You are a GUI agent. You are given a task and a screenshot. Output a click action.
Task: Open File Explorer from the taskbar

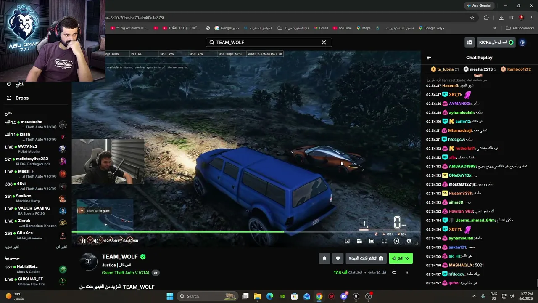257,296
